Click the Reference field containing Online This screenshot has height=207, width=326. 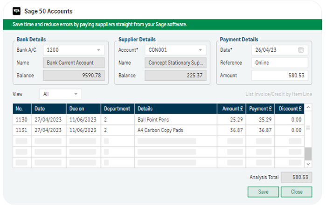click(x=280, y=63)
